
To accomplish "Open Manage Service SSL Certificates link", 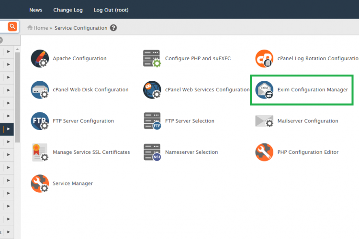I will click(x=91, y=152).
